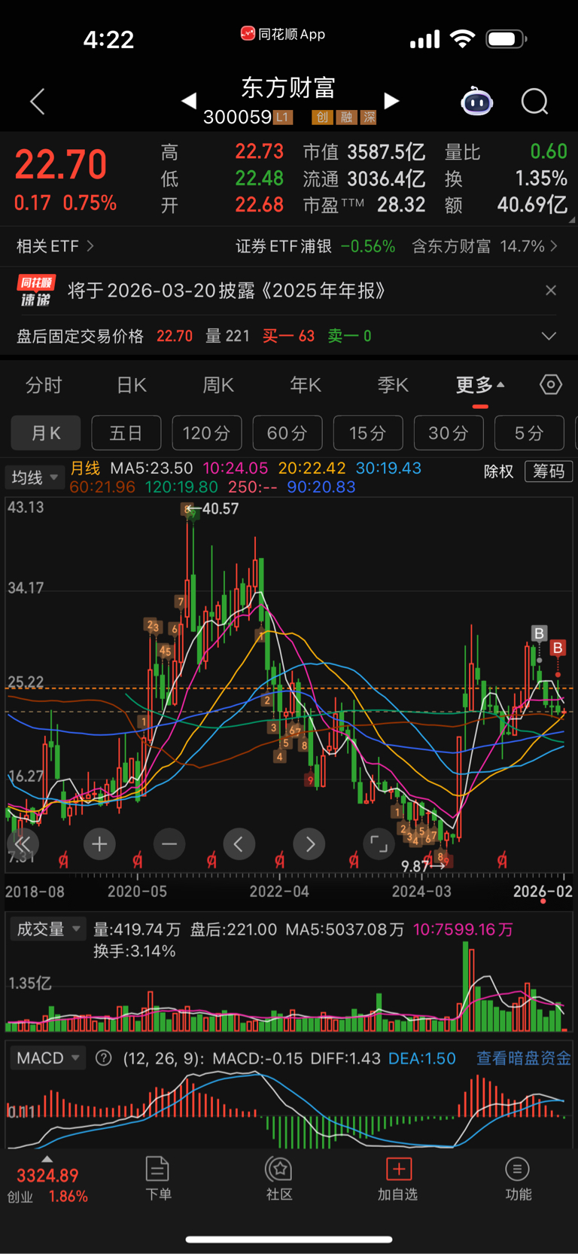The image size is (578, 1254).
Task: Select 月K period button
Action: click(46, 433)
